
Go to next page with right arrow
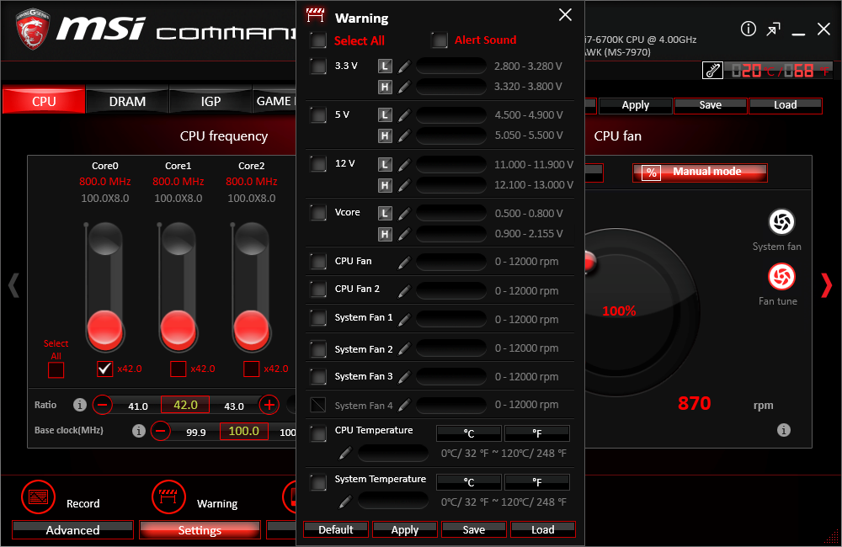(x=827, y=285)
